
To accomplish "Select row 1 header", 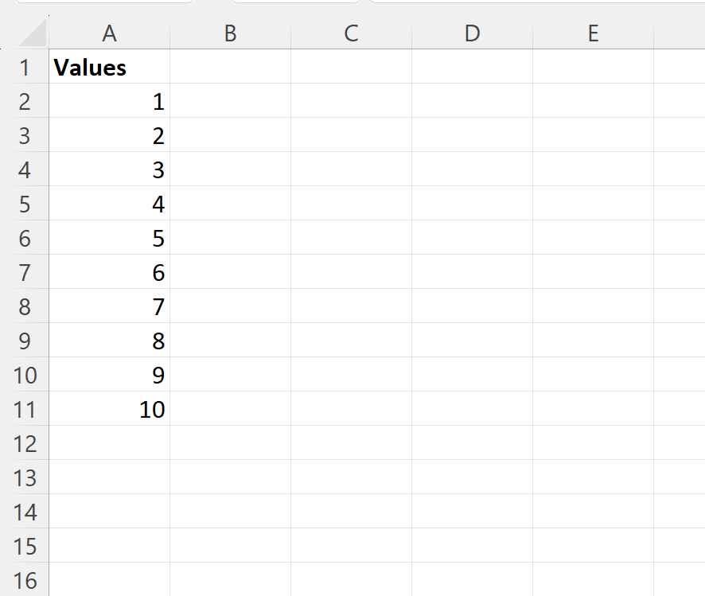I will (25, 67).
